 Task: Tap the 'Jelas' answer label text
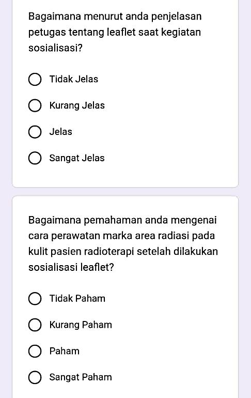pyautogui.click(x=60, y=132)
